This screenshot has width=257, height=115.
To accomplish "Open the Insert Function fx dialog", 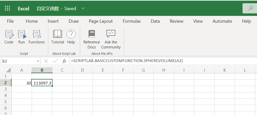I will [x=64, y=61].
